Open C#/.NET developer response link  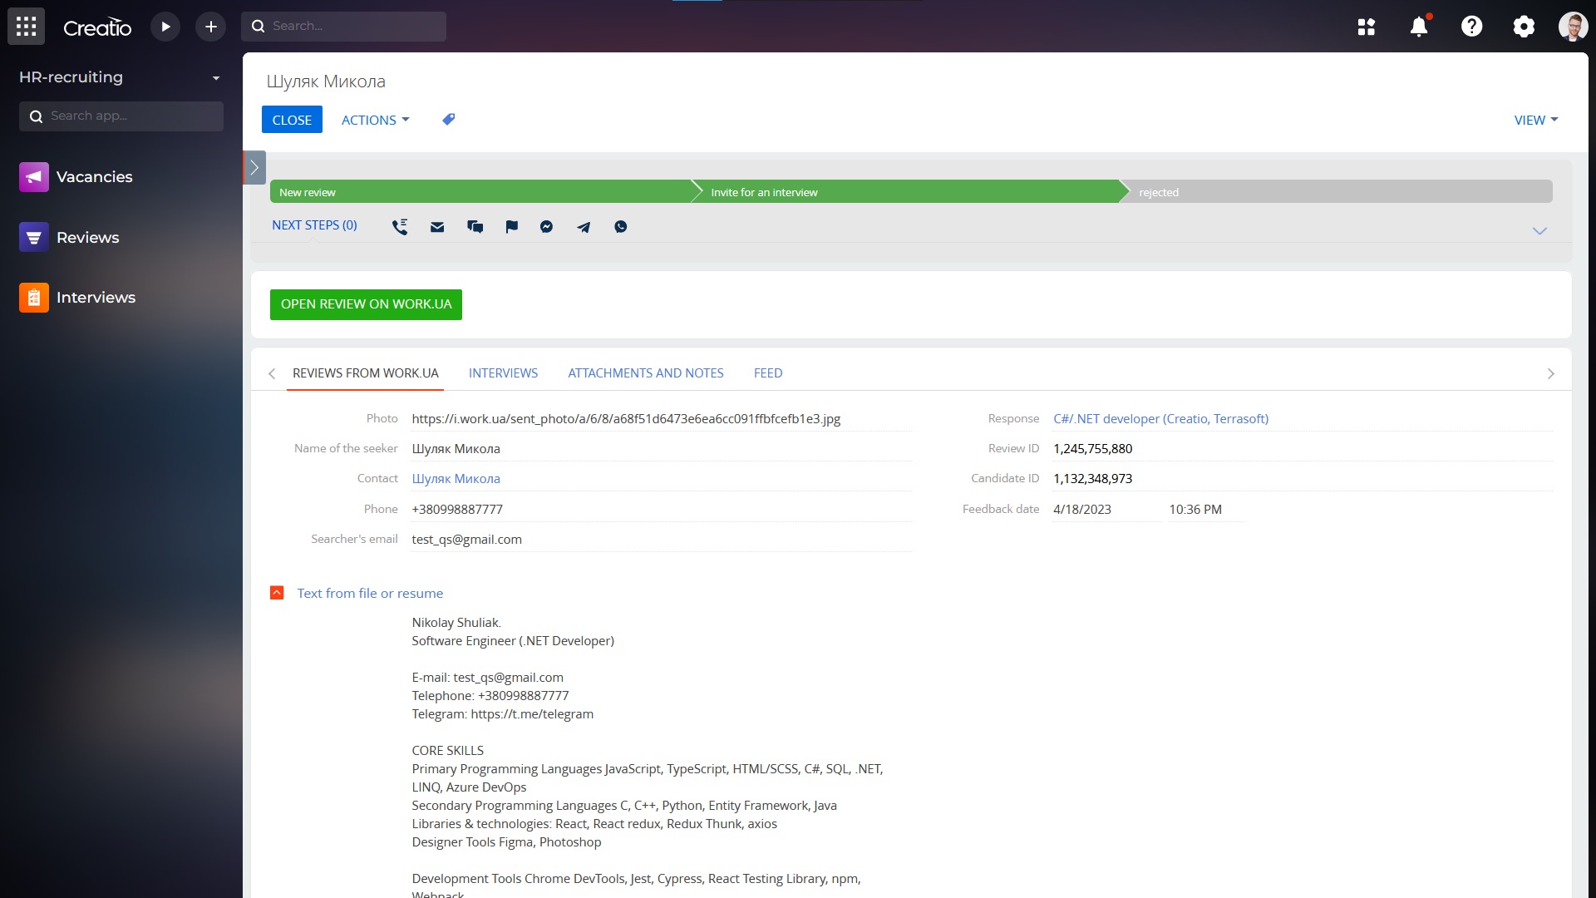coord(1160,419)
